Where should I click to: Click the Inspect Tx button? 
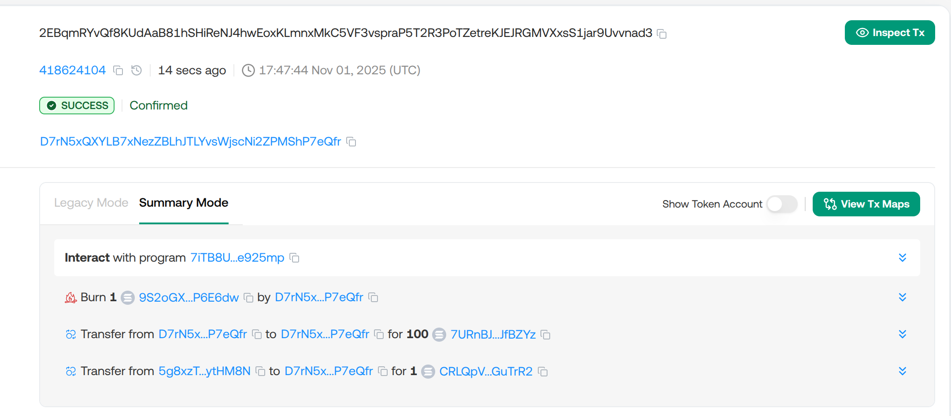click(889, 33)
